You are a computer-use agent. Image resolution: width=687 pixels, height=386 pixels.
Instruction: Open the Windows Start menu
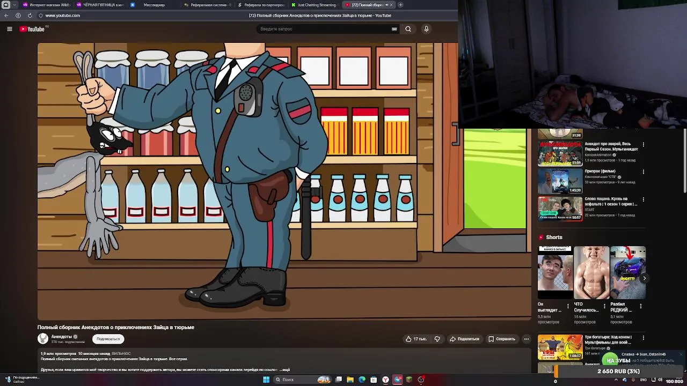pos(266,380)
